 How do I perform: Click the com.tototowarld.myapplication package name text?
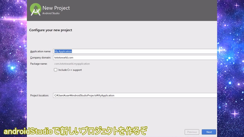point(72,64)
